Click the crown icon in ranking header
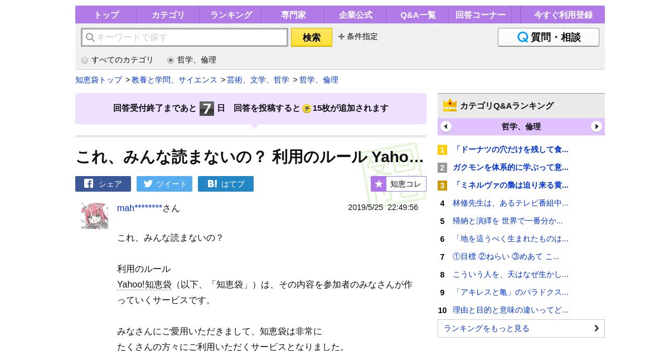Screen dimensions: 669x351 click(x=450, y=105)
